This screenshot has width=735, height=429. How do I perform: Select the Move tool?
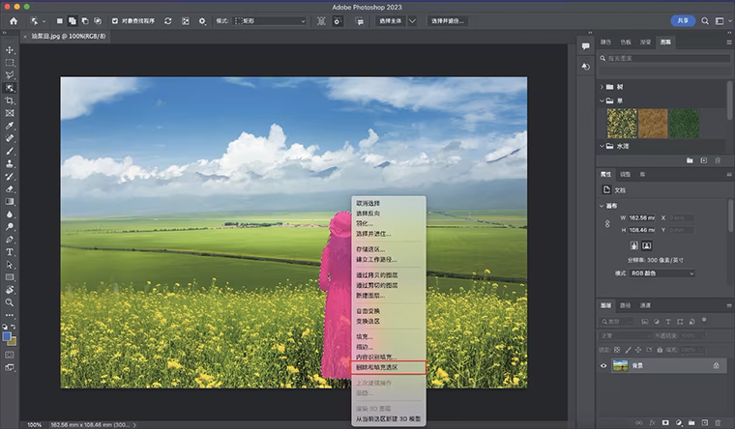pos(10,49)
